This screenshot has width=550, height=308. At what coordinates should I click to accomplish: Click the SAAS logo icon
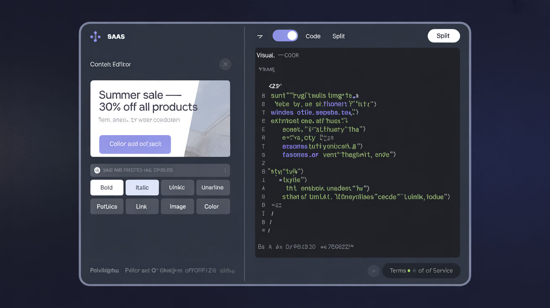click(96, 37)
